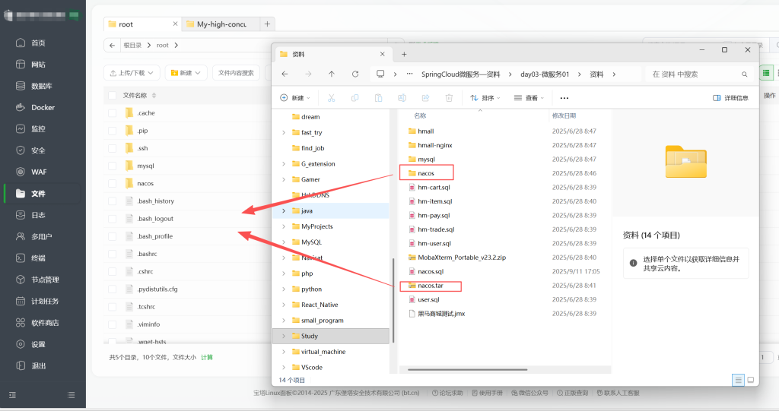Select the nacos.tar file

(x=431, y=286)
